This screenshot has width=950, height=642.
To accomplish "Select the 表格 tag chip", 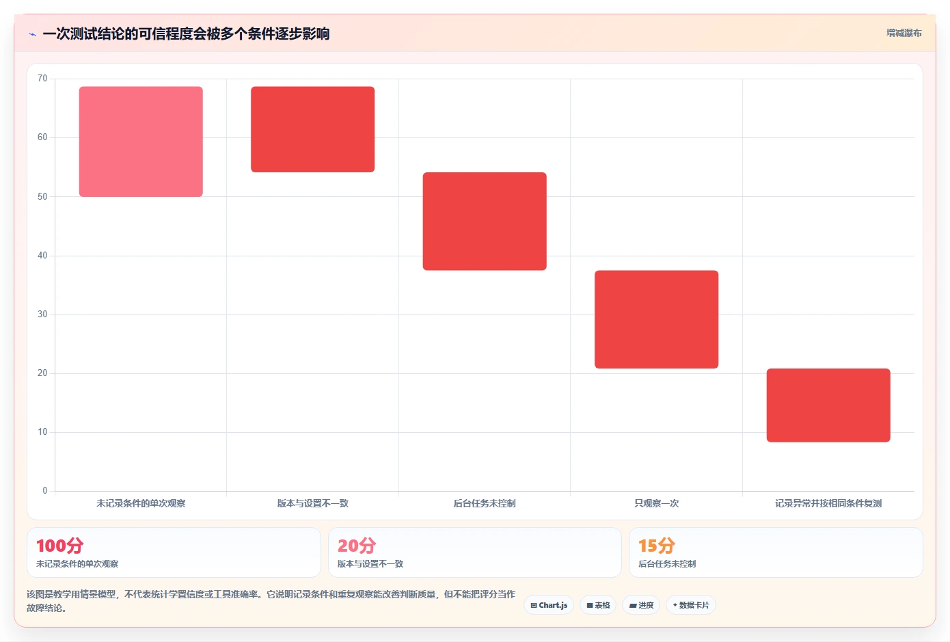I will [x=598, y=605].
